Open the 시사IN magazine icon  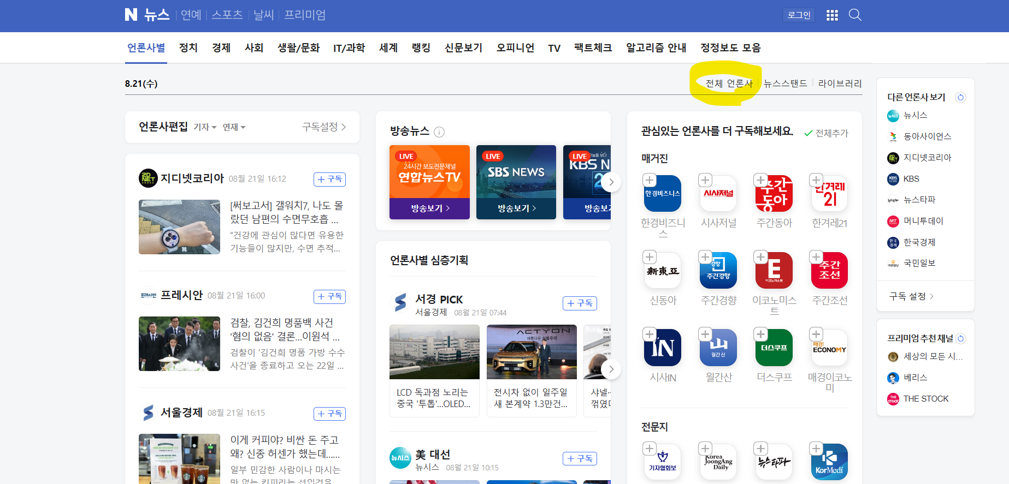pos(663,348)
